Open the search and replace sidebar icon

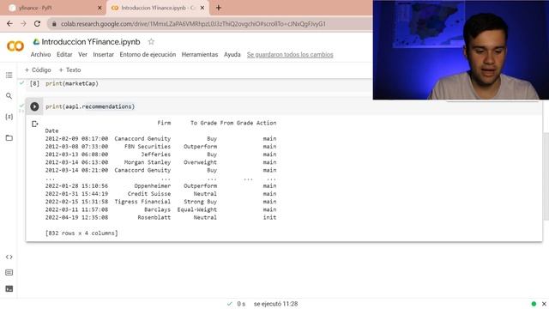point(9,95)
